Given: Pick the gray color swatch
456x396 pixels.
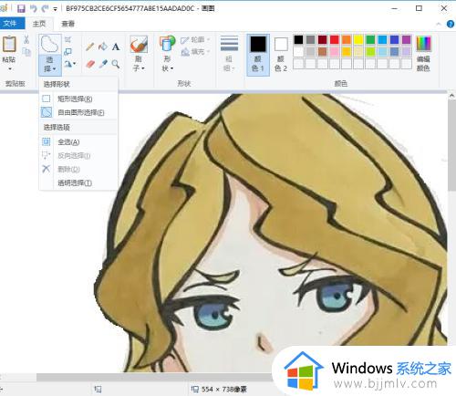Looking at the screenshot, I should [310, 39].
